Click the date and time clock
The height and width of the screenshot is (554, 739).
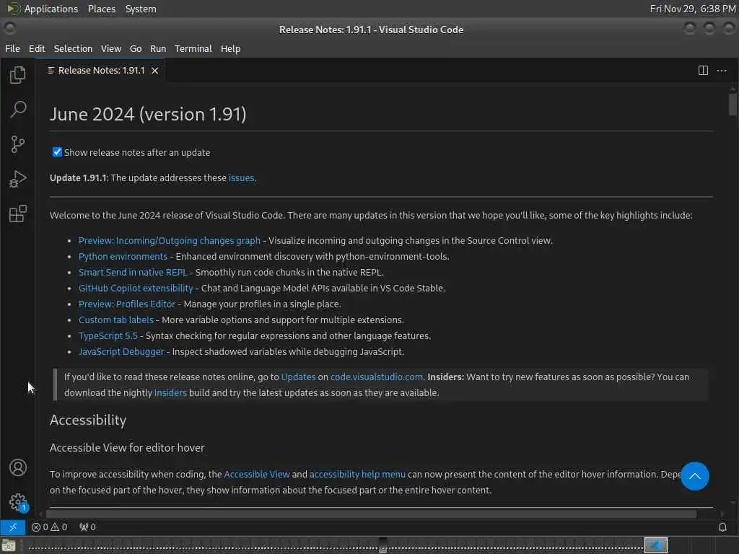click(692, 9)
